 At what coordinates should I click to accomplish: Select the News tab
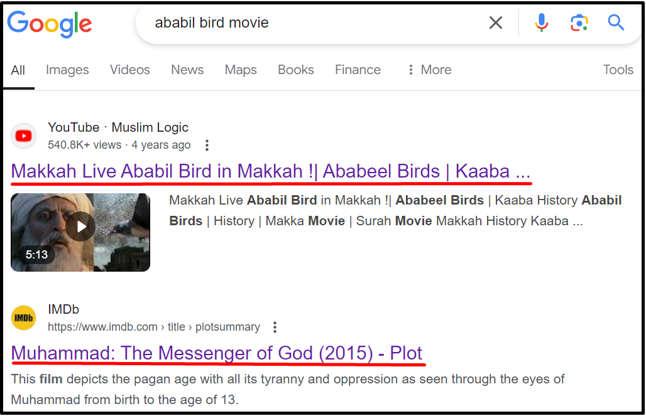click(x=187, y=70)
